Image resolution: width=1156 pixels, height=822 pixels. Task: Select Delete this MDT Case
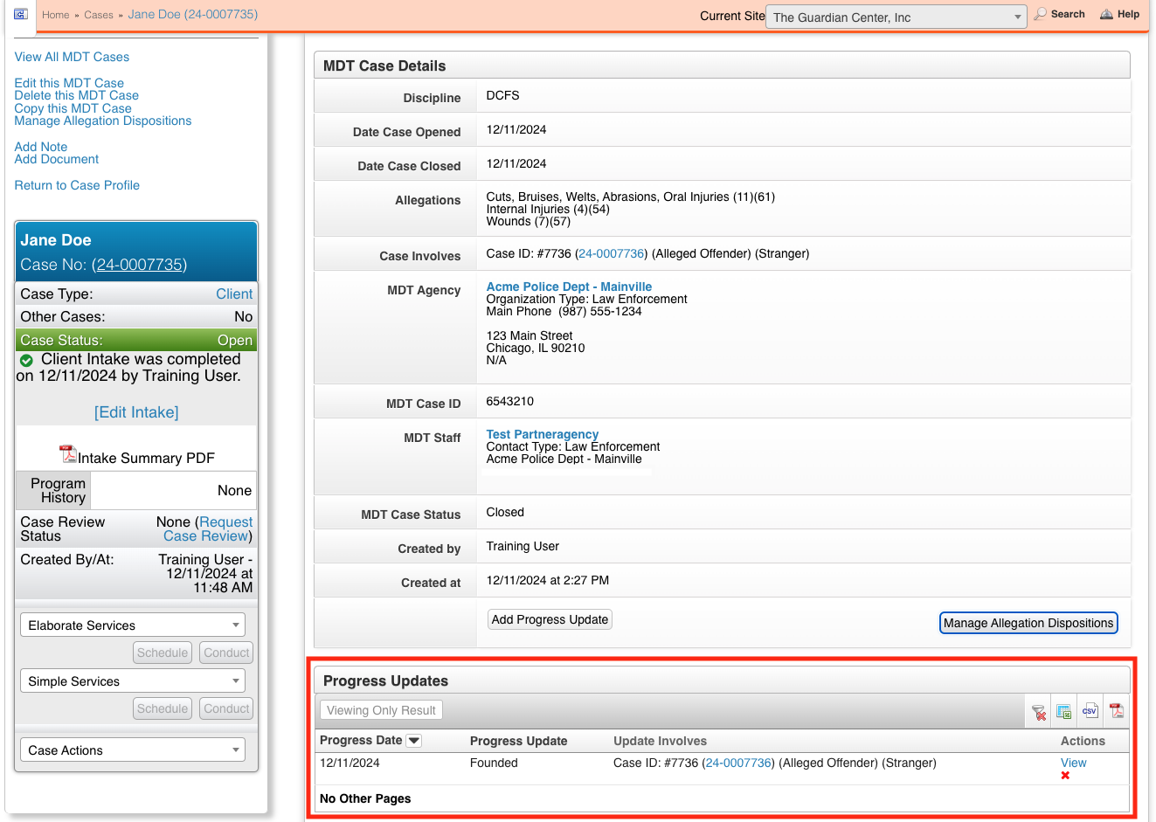[x=77, y=95]
